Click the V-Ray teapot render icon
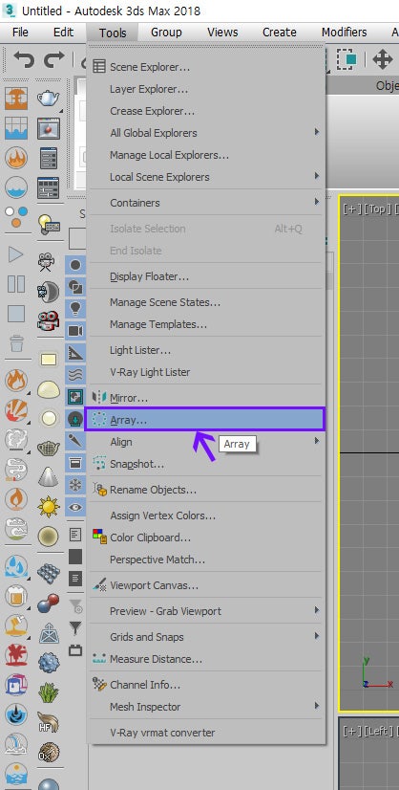 pyautogui.click(x=49, y=98)
